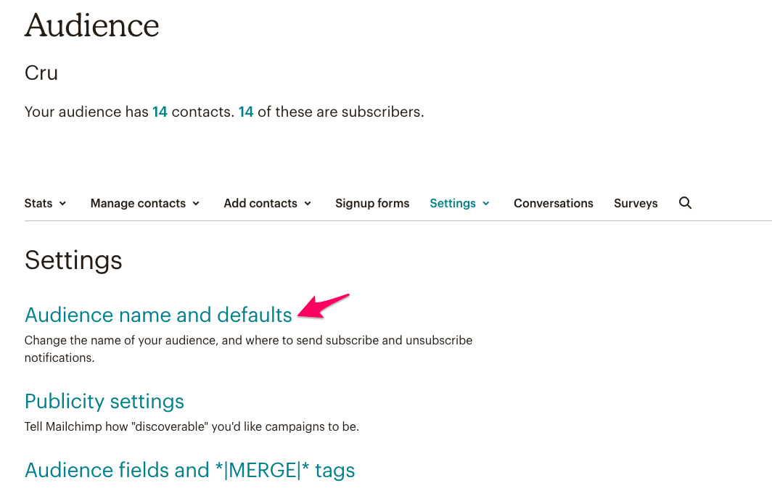Switch to the Surveys tab
The height and width of the screenshot is (488, 772).
tap(636, 203)
